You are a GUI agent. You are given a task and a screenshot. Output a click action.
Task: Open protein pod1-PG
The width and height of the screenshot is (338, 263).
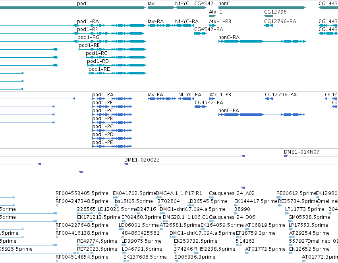[103, 111]
